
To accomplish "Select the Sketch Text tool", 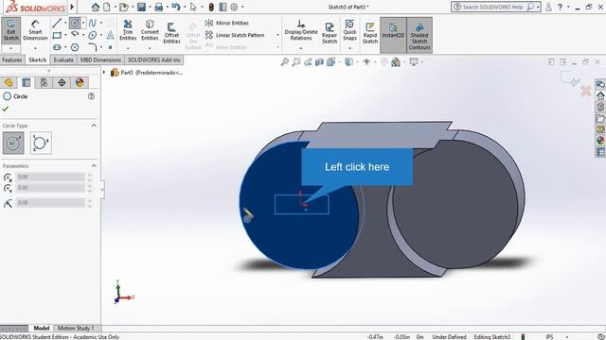I will (x=110, y=36).
